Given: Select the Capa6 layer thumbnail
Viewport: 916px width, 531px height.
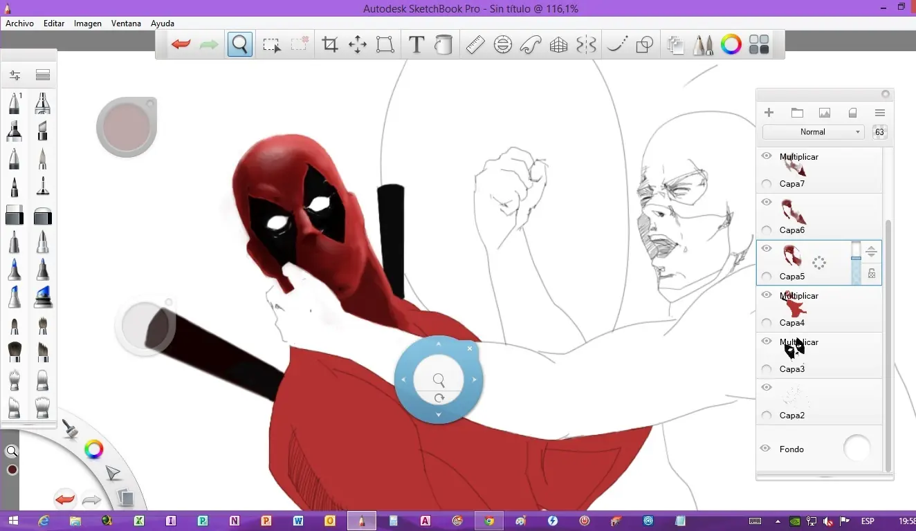Looking at the screenshot, I should [x=793, y=211].
